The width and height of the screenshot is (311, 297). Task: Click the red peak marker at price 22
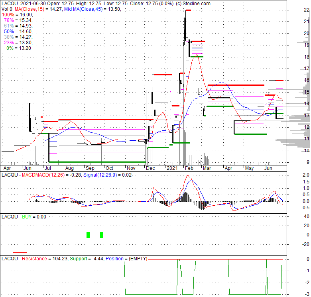(x=188, y=10)
